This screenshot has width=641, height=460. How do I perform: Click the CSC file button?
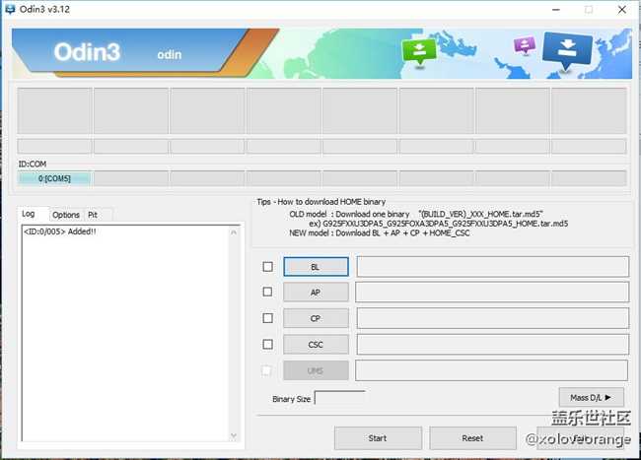pyautogui.click(x=316, y=345)
